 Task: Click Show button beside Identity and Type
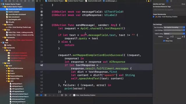point(183,4)
